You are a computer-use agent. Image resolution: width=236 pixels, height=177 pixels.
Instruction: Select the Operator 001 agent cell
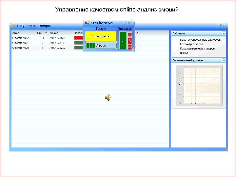(x=20, y=43)
